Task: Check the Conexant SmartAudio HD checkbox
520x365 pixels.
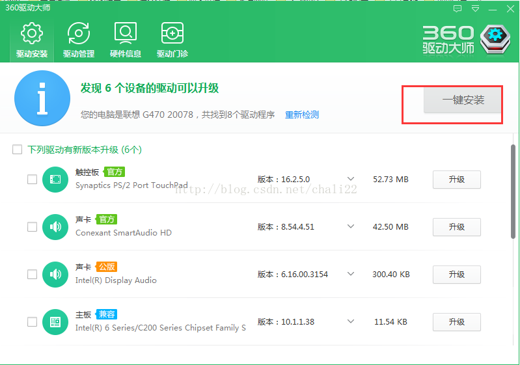Action: [x=32, y=227]
